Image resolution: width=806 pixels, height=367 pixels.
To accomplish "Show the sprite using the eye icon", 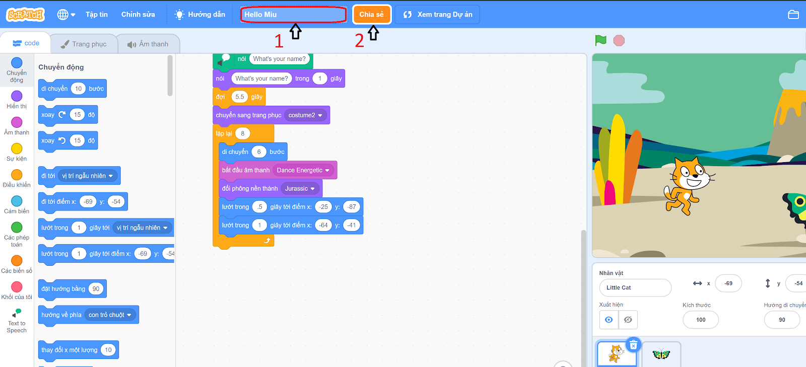I will click(x=609, y=320).
